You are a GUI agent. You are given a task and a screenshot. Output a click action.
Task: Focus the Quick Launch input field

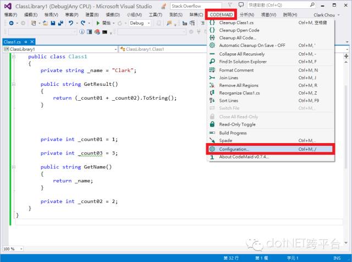coord(278,5)
